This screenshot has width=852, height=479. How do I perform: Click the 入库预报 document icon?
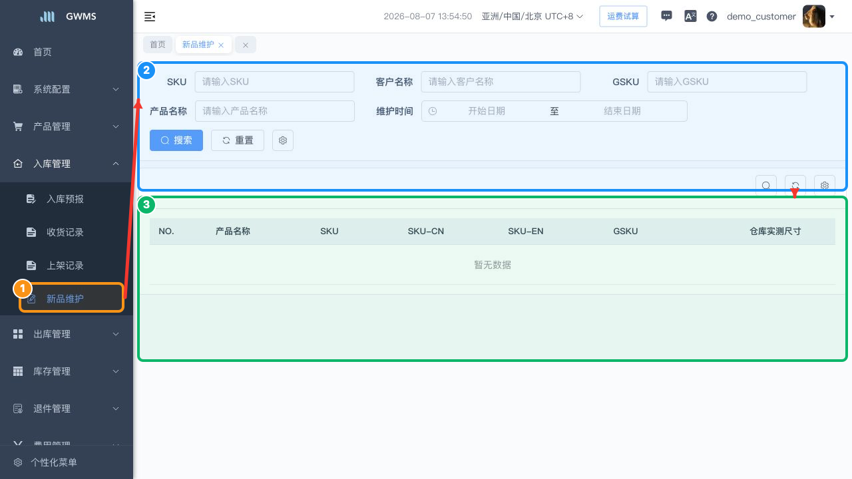tap(31, 199)
